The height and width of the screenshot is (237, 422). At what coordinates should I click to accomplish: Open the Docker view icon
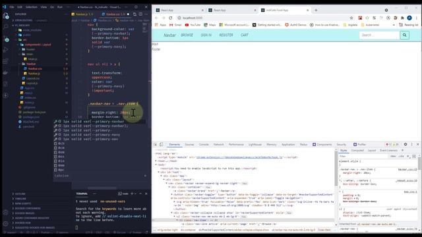click(6, 72)
